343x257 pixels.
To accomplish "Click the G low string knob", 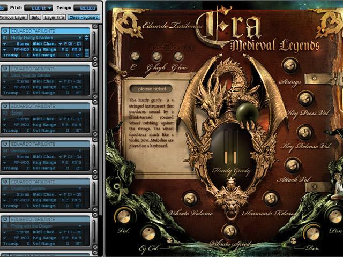I will 178,56.
